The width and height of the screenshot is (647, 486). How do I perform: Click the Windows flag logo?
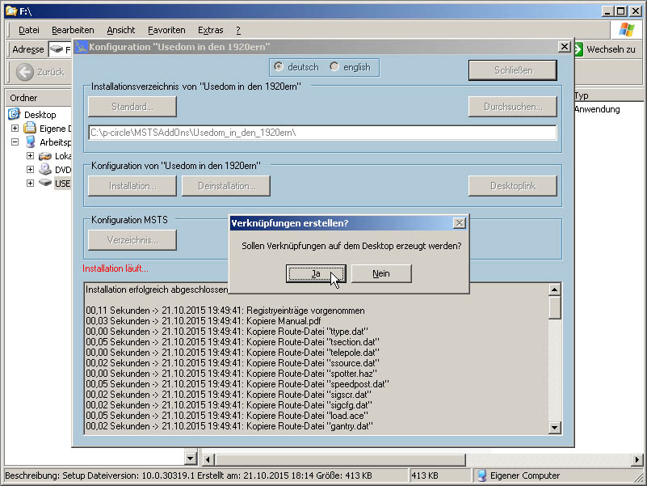click(x=626, y=30)
